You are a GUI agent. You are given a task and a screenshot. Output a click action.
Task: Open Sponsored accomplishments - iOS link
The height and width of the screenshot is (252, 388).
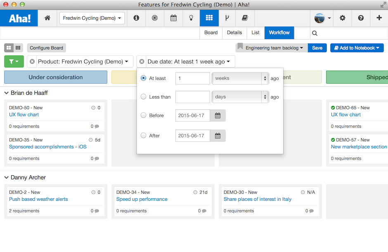click(x=48, y=147)
